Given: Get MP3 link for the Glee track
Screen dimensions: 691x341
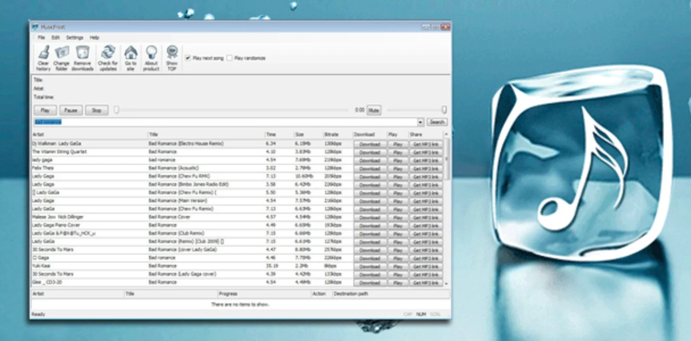Looking at the screenshot, I should click(x=425, y=283).
